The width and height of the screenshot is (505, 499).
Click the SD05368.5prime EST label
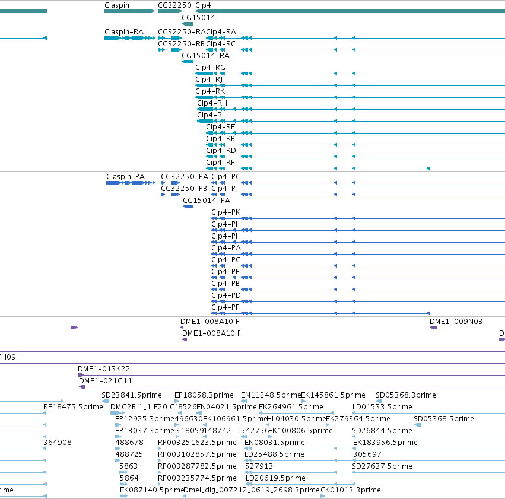pyautogui.click(x=444, y=419)
